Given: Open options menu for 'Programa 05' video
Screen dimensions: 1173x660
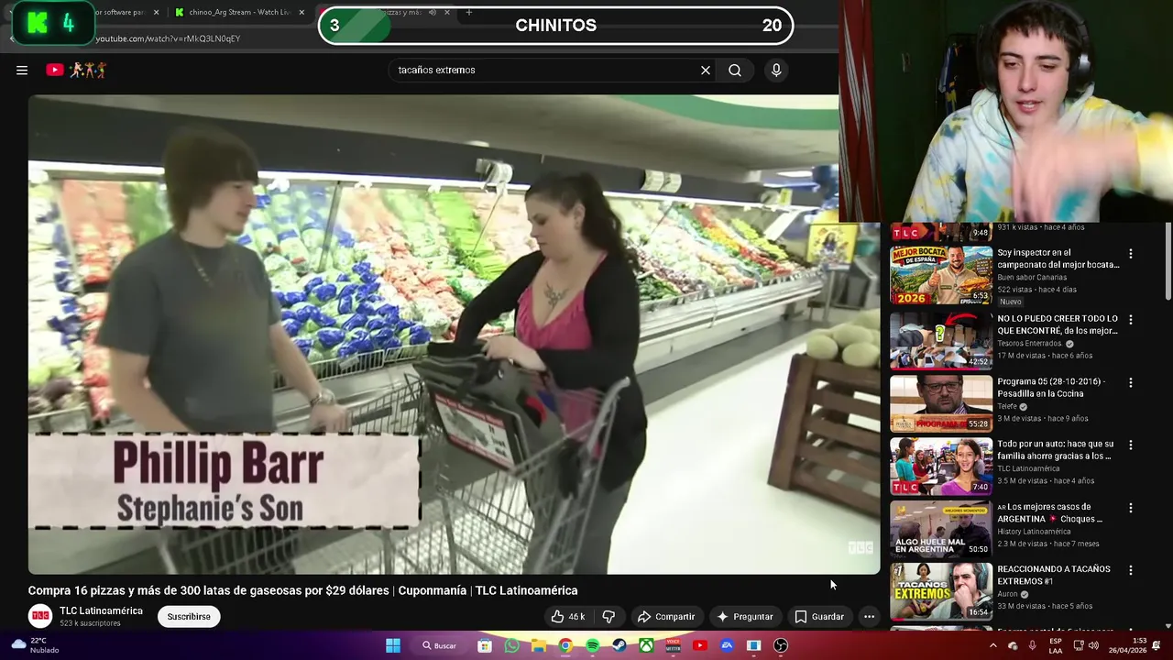Looking at the screenshot, I should pyautogui.click(x=1130, y=382).
